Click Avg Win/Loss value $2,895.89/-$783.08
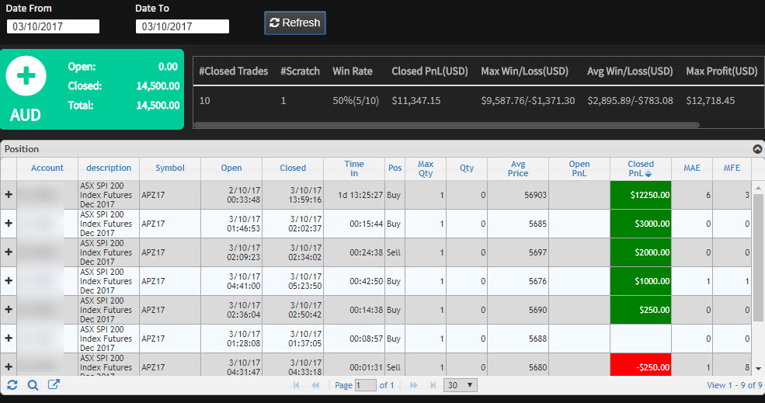Viewport: 765px width, 403px height. (630, 100)
